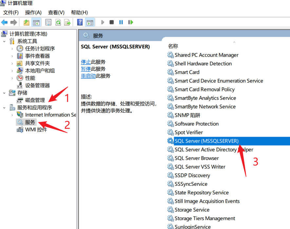Screen dimensions: 290x229
Task: Click the Refresh toolbar icon
Action: 58,22
